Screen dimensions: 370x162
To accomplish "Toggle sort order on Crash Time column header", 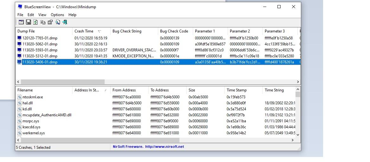I will point(91,31).
